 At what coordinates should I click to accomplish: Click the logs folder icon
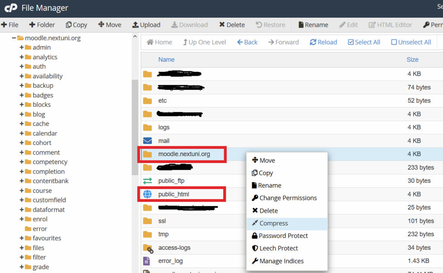[x=147, y=127]
